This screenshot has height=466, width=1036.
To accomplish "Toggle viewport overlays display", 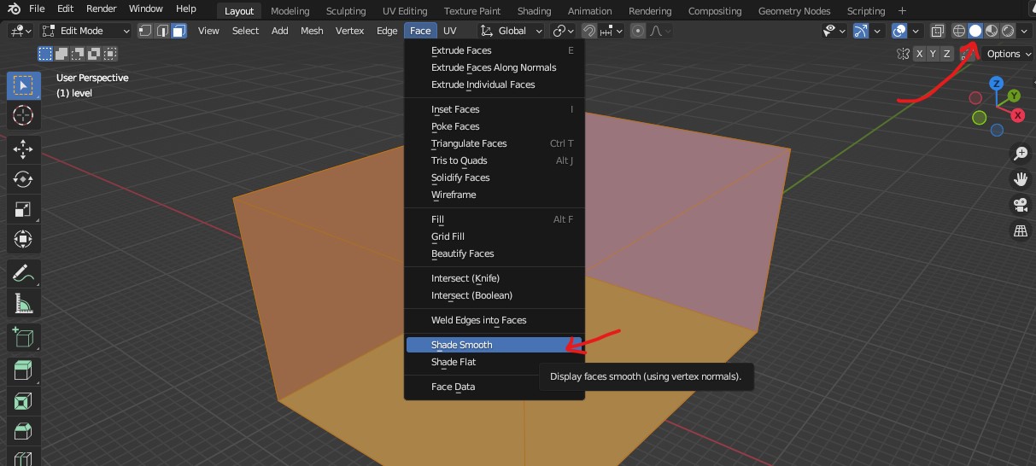I will (x=898, y=31).
